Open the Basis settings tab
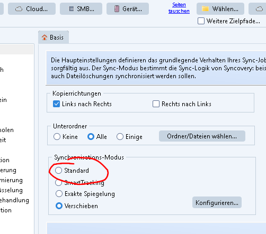266x234 pixels. (x=54, y=37)
